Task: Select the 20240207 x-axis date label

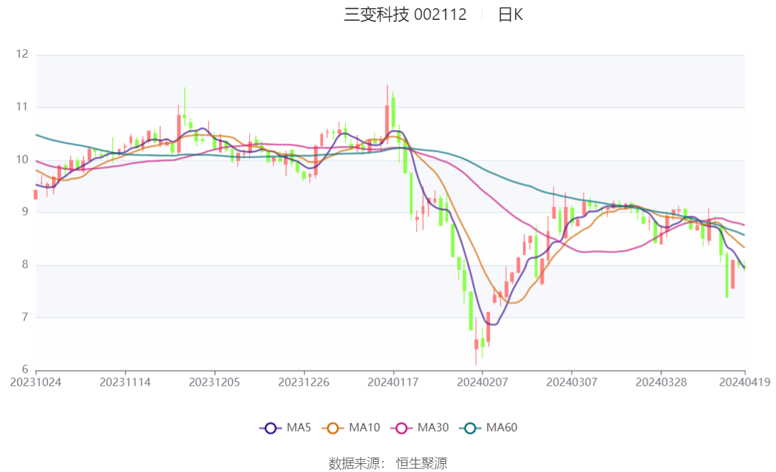Action: pos(482,382)
